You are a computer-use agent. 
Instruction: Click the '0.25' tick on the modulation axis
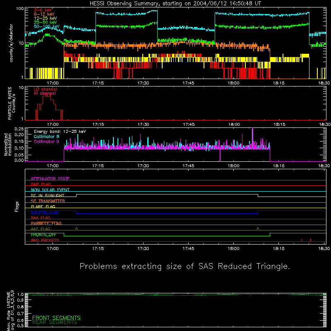point(19,129)
